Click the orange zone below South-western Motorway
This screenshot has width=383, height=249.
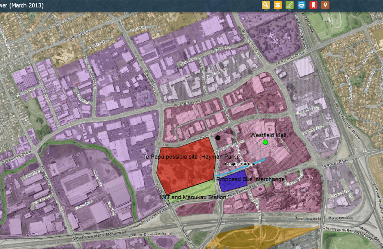pos(254,236)
